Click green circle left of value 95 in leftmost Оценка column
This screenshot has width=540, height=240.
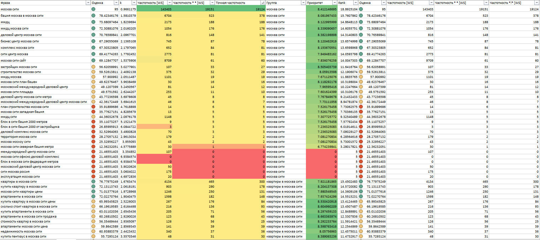click(93, 9)
